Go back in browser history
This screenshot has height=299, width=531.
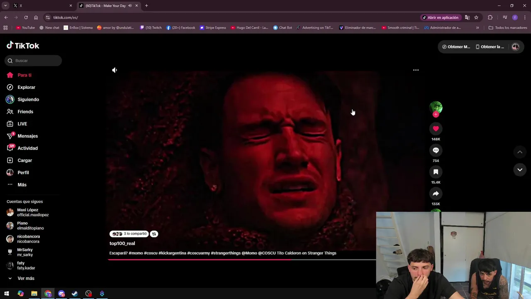pyautogui.click(x=6, y=17)
